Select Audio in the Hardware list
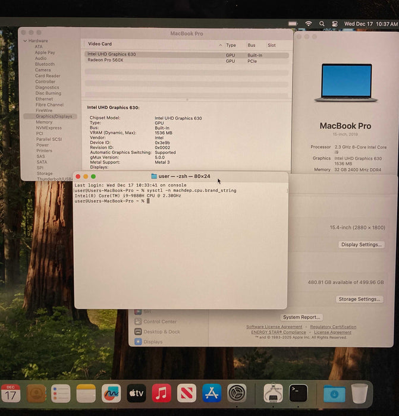399x416 pixels. click(x=40, y=58)
